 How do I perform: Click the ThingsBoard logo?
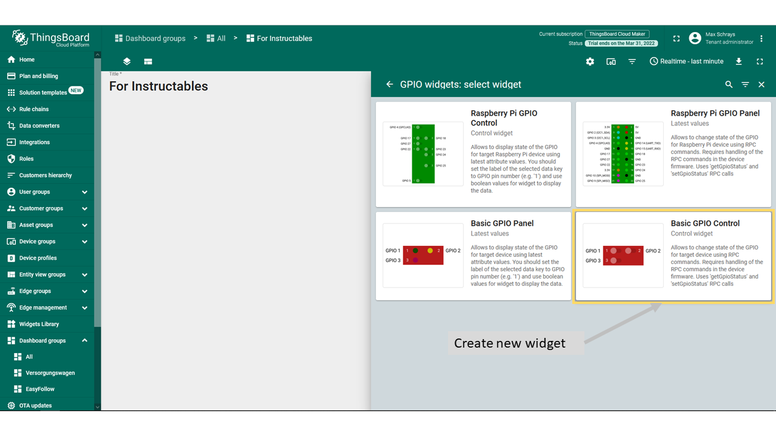click(51, 38)
